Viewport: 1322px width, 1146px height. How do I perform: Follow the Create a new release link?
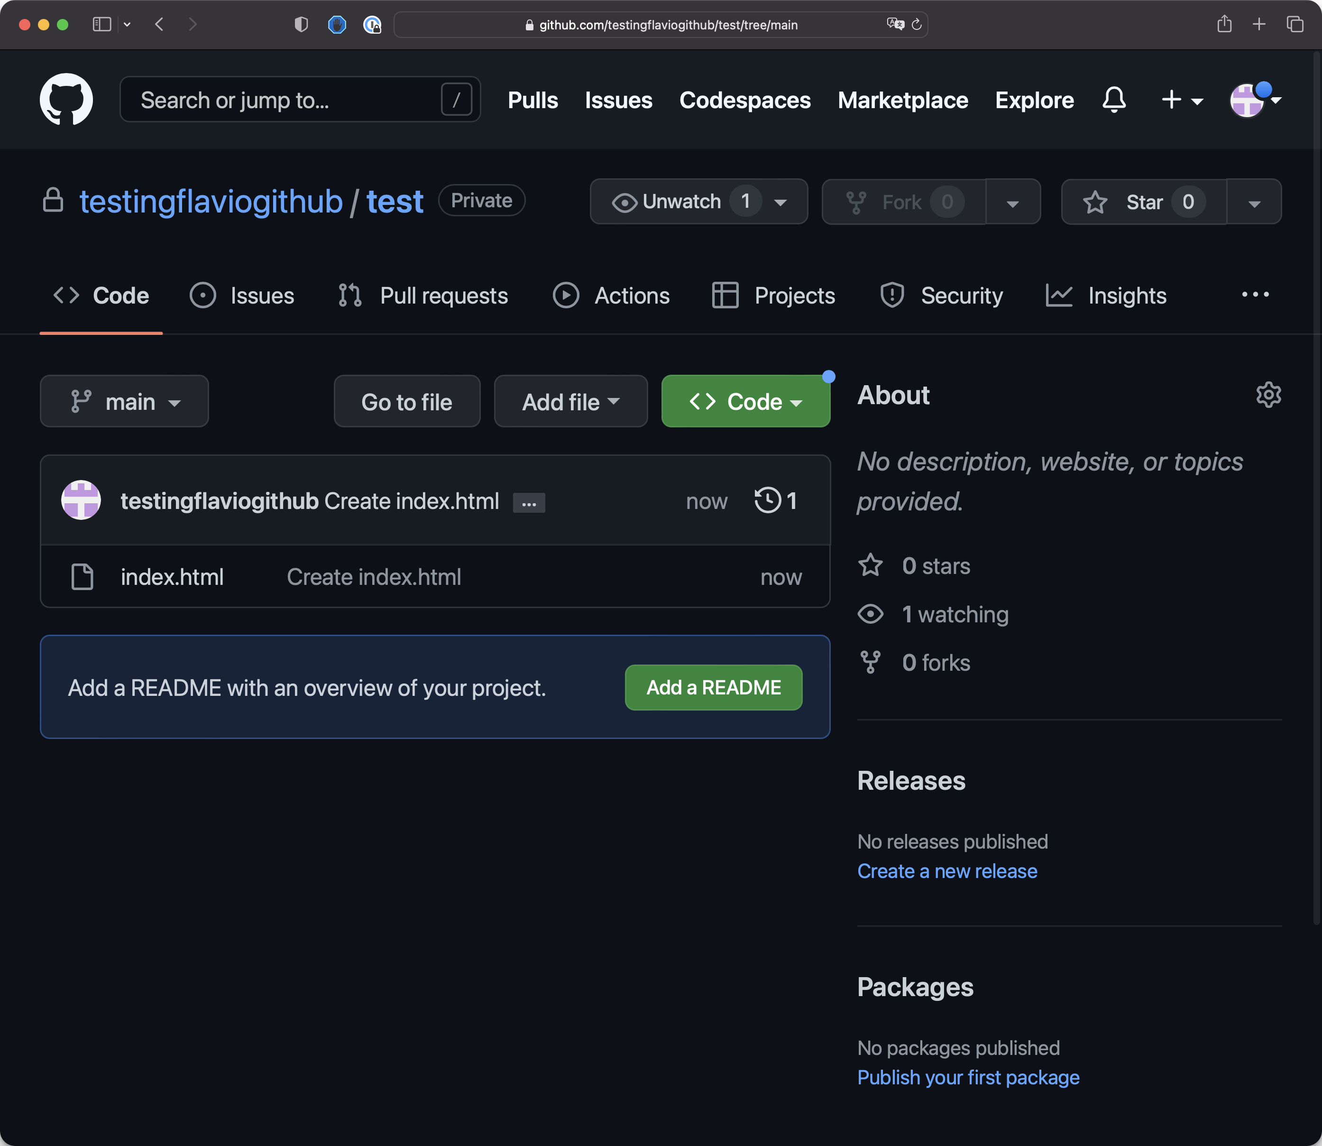click(947, 871)
